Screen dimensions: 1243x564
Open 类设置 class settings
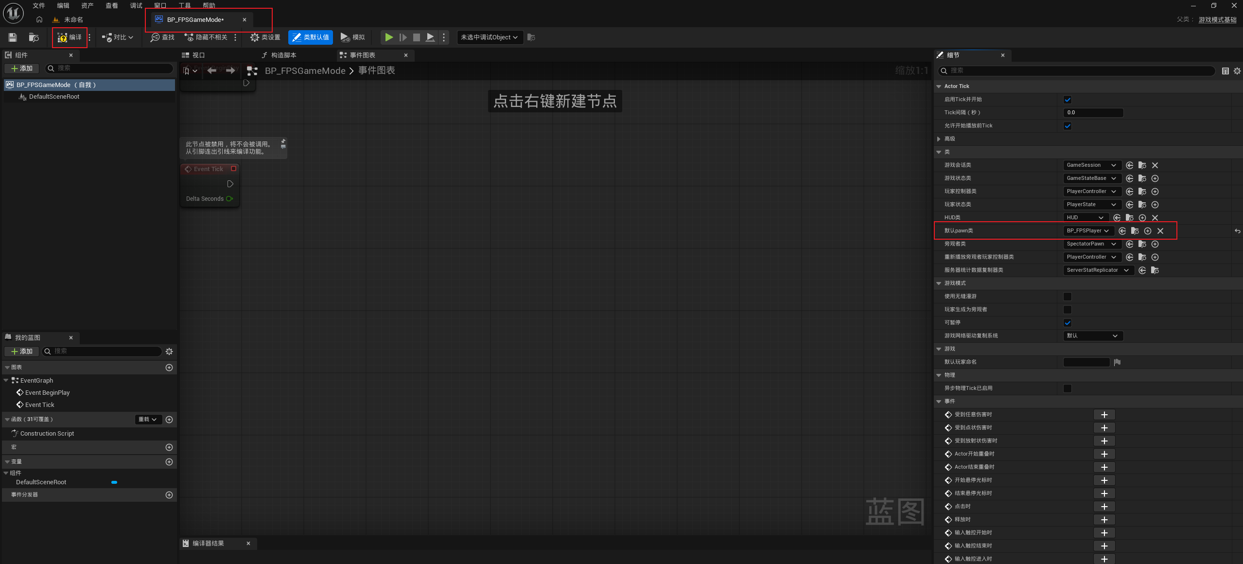265,37
